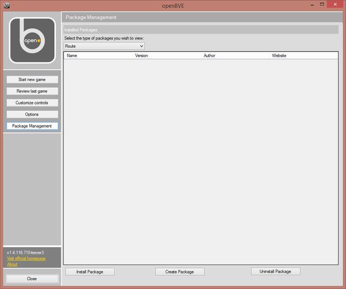Image resolution: width=346 pixels, height=289 pixels.
Task: Click the Installed Packages section label
Action: tap(81, 29)
